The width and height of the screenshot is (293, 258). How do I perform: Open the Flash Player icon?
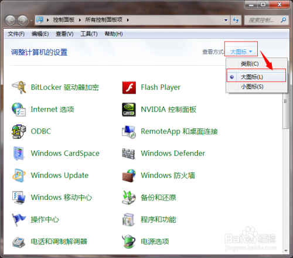coord(129,87)
